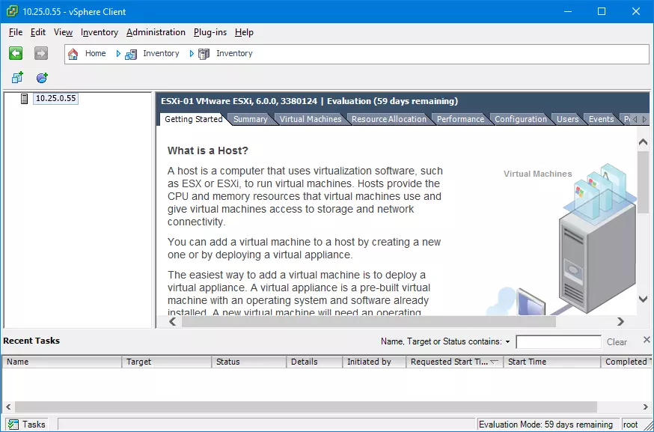Open the Events tab
The image size is (654, 432).
tap(601, 119)
